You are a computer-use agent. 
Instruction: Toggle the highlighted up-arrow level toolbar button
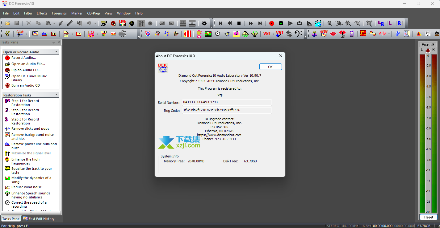pos(141,23)
